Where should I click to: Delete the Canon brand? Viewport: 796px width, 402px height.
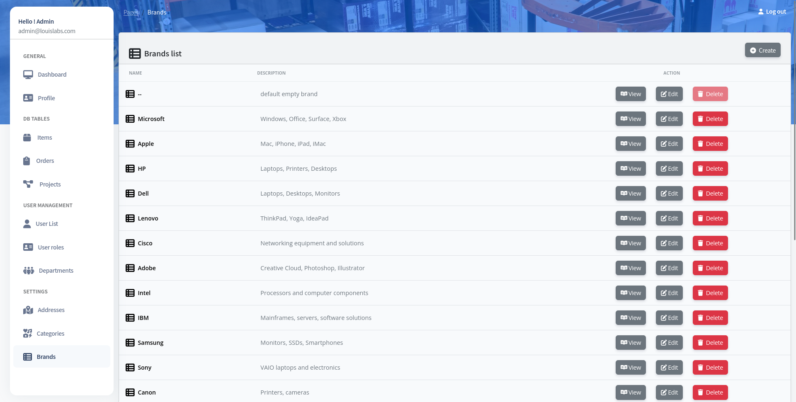[x=710, y=392]
